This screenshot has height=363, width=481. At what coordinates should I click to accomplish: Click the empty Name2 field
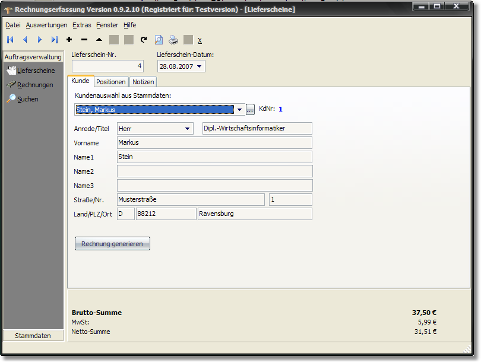pos(215,171)
